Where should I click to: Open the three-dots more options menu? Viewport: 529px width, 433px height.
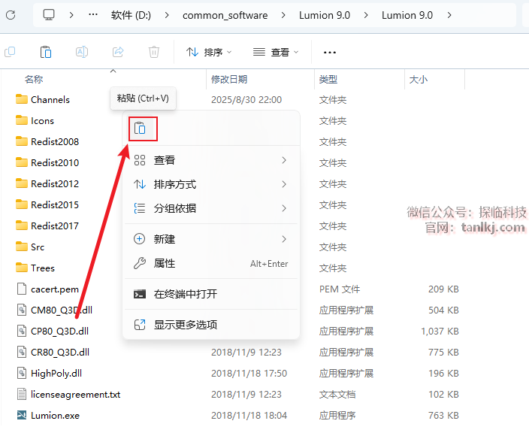329,52
